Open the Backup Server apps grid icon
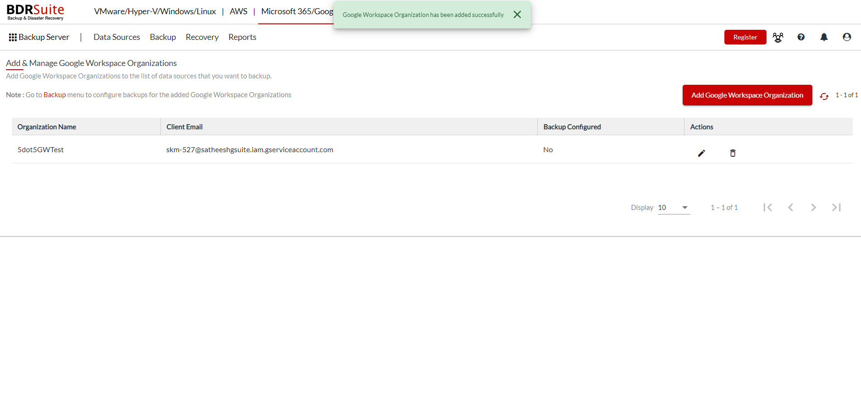861x418 pixels. [13, 37]
